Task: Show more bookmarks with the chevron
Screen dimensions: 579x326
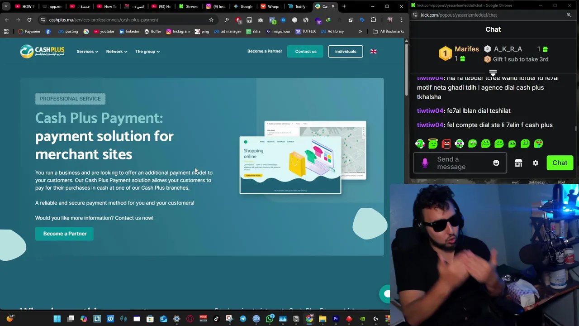Action: [x=360, y=32]
